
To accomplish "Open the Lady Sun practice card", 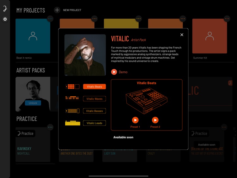I will (x=120, y=156).
